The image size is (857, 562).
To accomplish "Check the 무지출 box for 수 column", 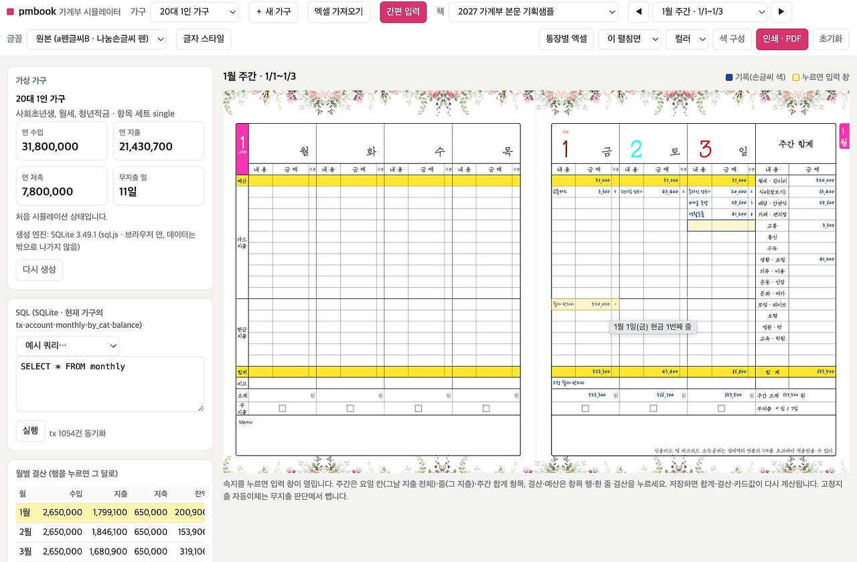I will click(418, 408).
